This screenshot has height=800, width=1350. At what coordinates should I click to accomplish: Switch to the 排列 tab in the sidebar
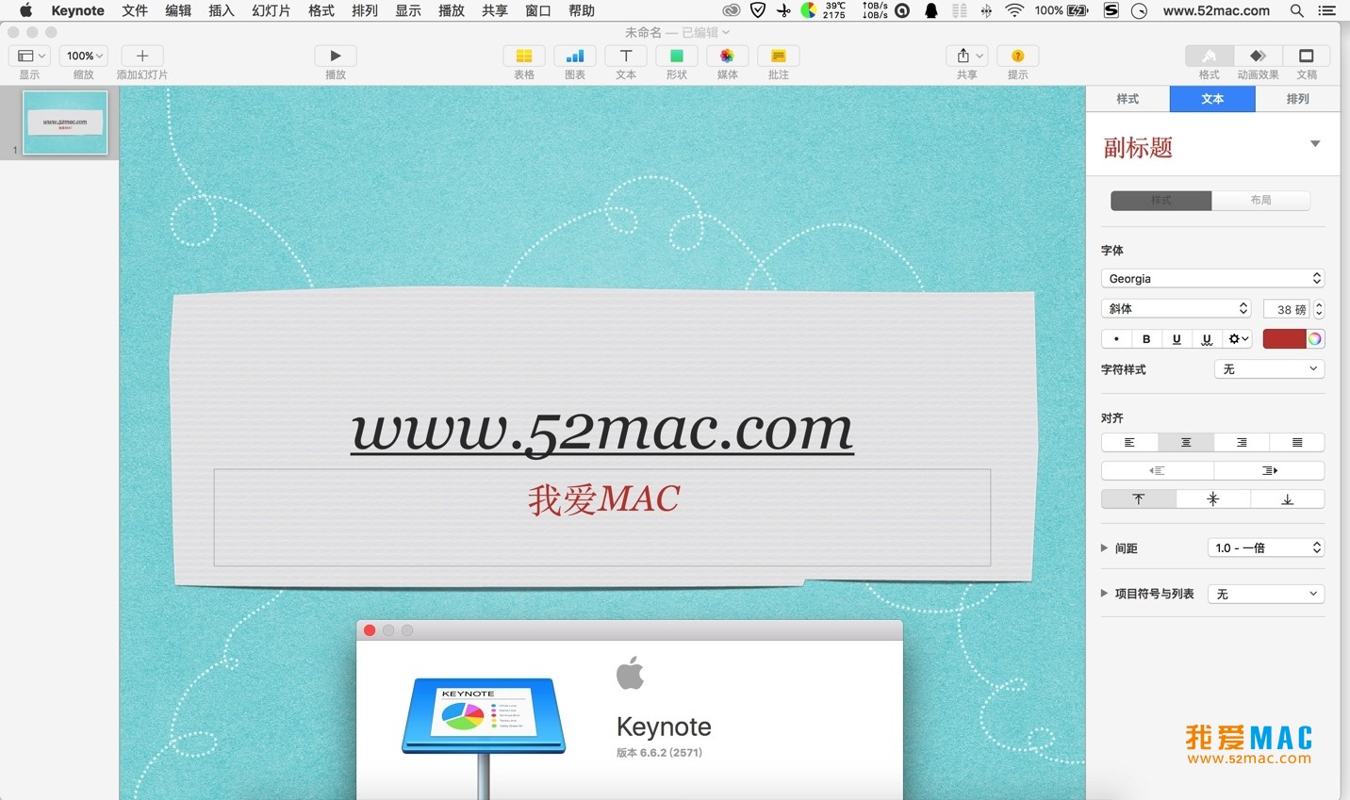(1297, 98)
